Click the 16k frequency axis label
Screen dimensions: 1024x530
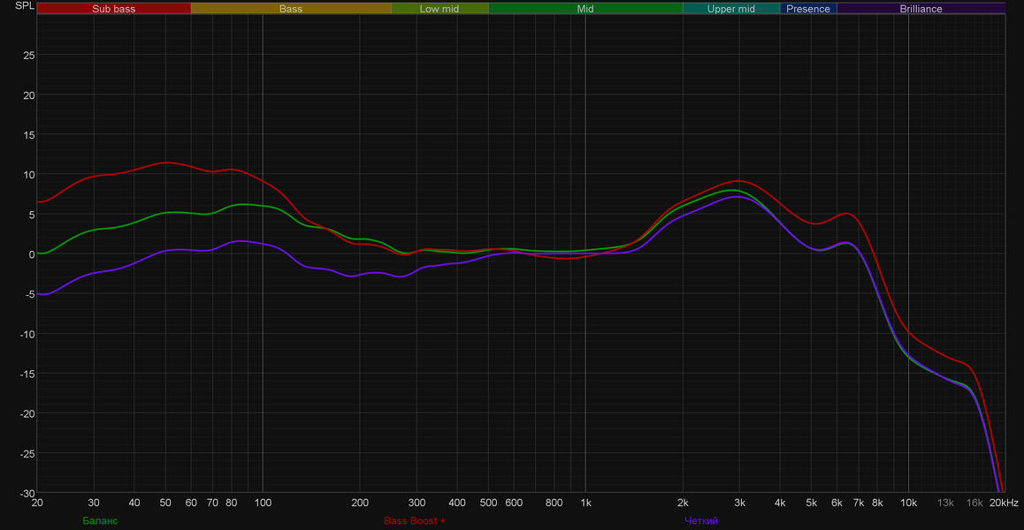tap(974, 503)
